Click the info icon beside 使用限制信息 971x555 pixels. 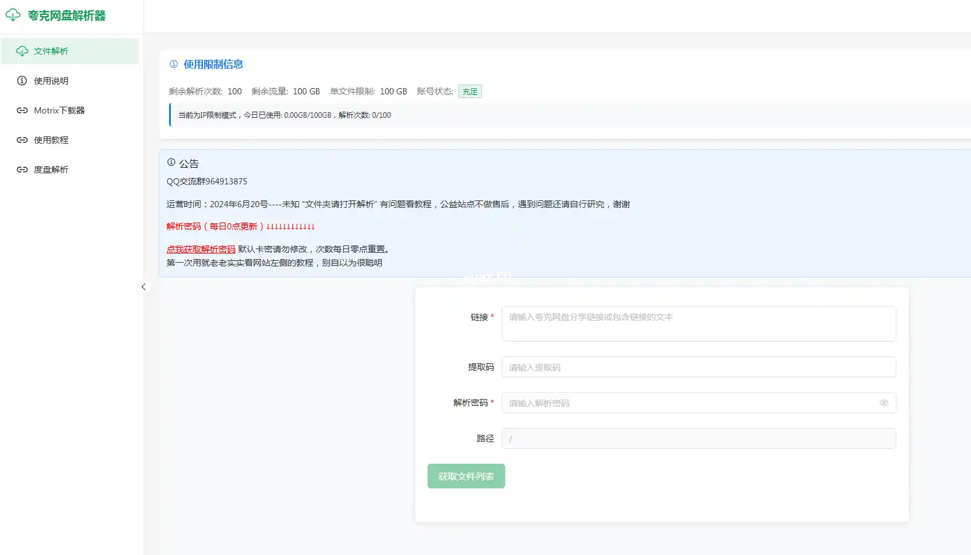174,64
